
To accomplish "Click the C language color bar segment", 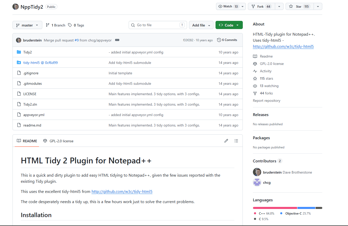I will point(319,208).
